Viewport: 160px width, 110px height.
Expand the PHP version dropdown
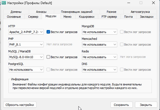pos(26,44)
